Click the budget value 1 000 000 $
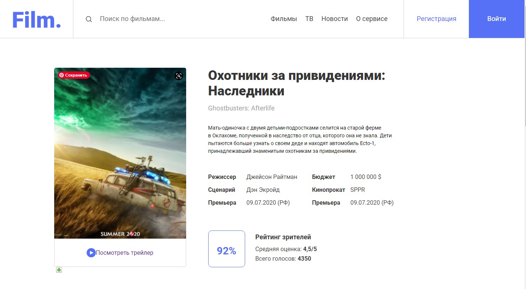 tap(366, 177)
